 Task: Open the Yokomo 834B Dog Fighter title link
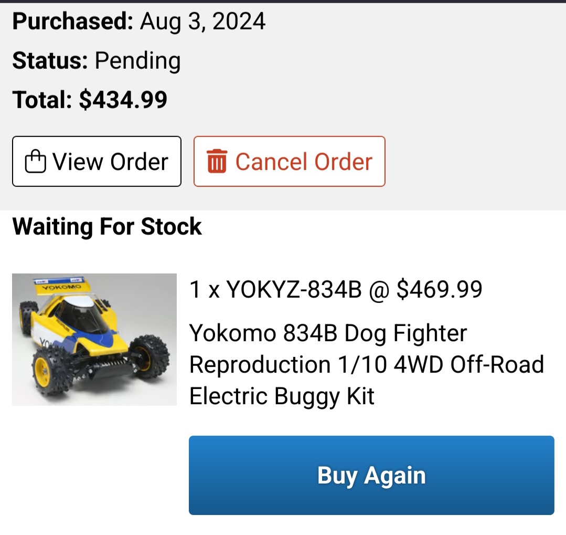pyautogui.click(x=366, y=364)
